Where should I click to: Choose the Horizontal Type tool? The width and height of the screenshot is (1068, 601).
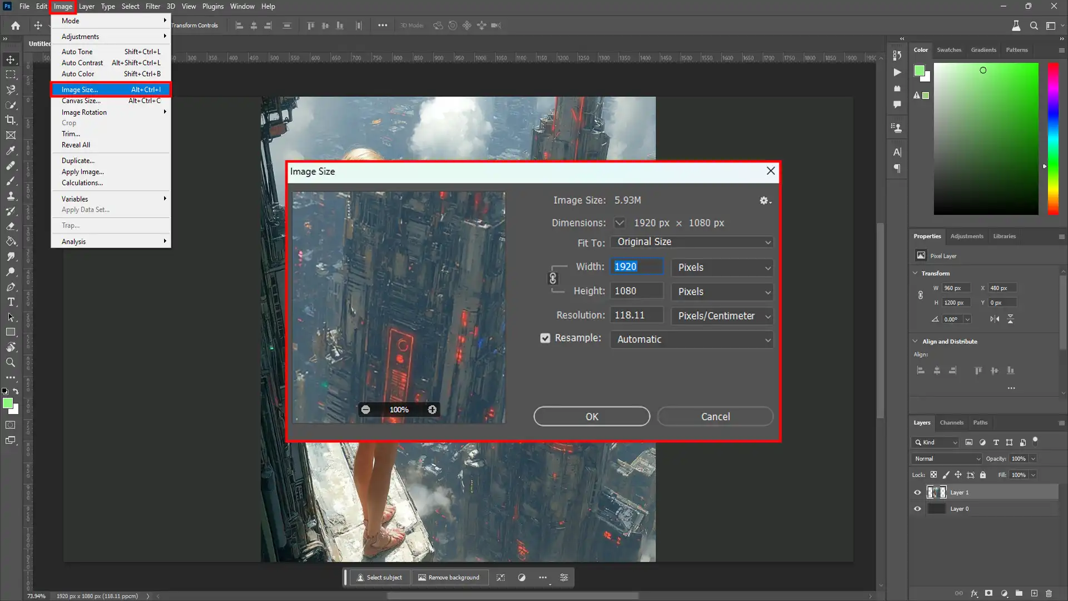pyautogui.click(x=10, y=302)
